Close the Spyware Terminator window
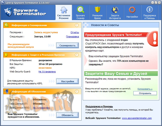This screenshot has height=126, width=162. coord(159,3)
